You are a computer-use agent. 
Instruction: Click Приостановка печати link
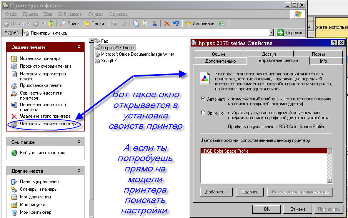(41, 85)
